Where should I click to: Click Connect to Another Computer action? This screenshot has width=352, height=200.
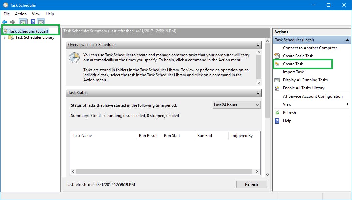(x=311, y=48)
